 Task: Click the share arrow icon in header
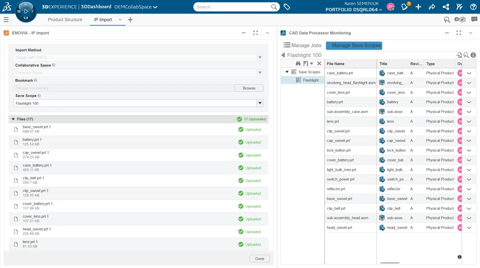(432, 7)
